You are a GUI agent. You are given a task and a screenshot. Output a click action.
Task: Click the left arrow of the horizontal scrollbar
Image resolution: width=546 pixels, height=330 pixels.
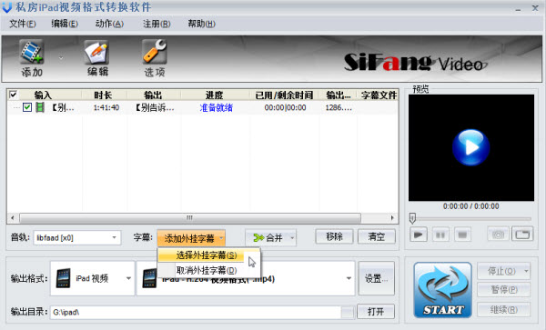(13, 218)
